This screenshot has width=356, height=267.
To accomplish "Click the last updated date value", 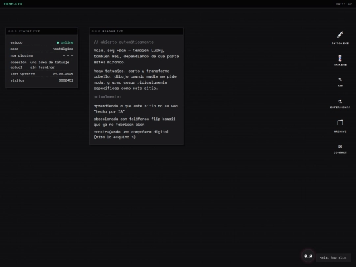I will pos(63,74).
